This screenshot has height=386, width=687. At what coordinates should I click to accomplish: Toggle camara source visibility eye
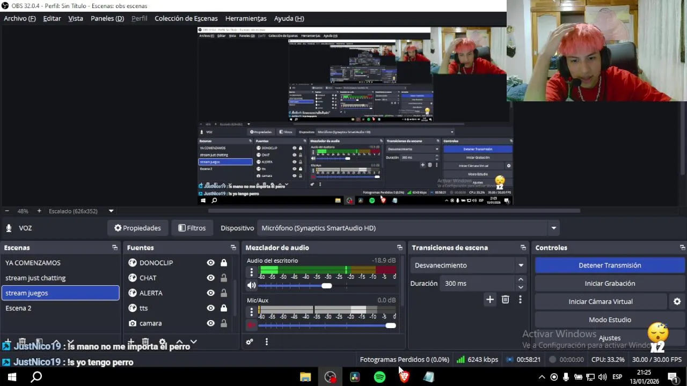point(210,323)
